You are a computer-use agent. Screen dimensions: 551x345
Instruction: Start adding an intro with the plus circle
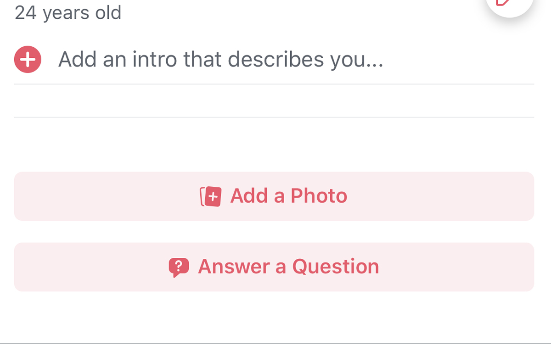click(x=28, y=60)
